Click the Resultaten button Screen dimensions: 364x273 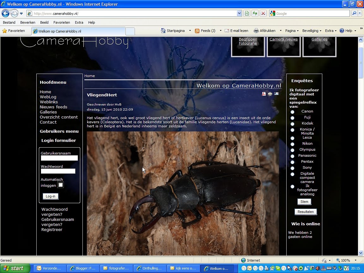[306, 212]
